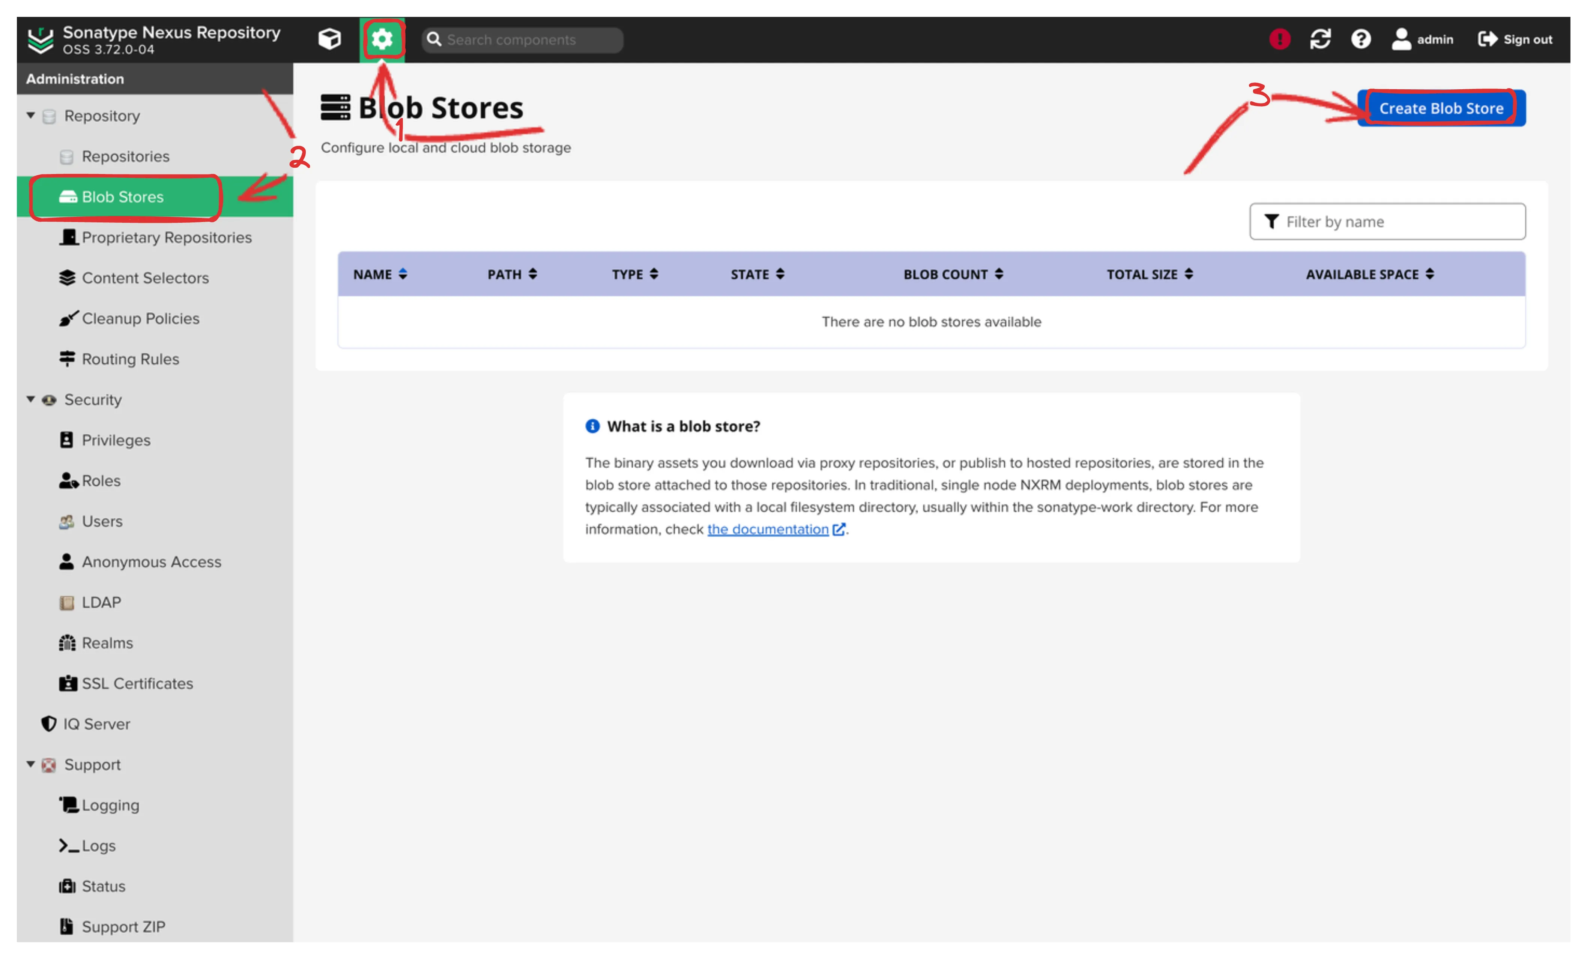
Task: Click the funnel filter icon
Action: [x=1271, y=222]
